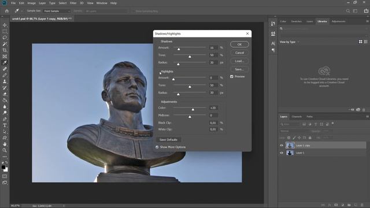Select the Magic Wand tool
This screenshot has height=208, width=370.
coord(5,44)
